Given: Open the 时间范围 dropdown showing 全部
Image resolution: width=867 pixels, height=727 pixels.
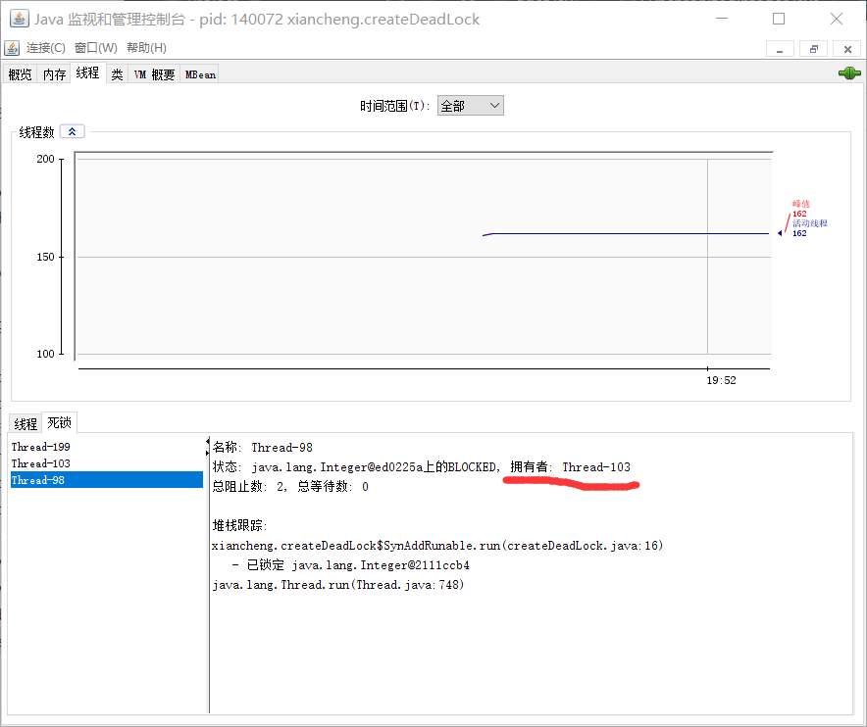Looking at the screenshot, I should 471,106.
